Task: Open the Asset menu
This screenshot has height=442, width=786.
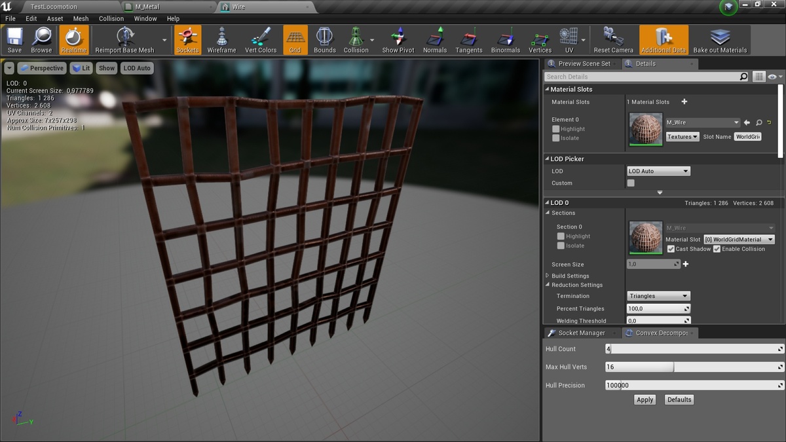Action: (x=55, y=18)
